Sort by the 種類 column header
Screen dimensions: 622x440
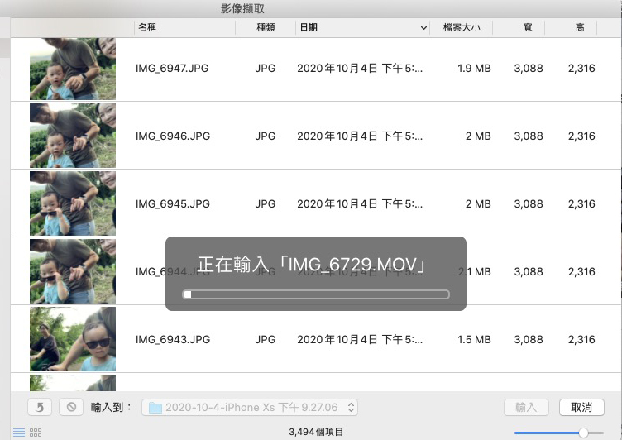[x=266, y=27]
